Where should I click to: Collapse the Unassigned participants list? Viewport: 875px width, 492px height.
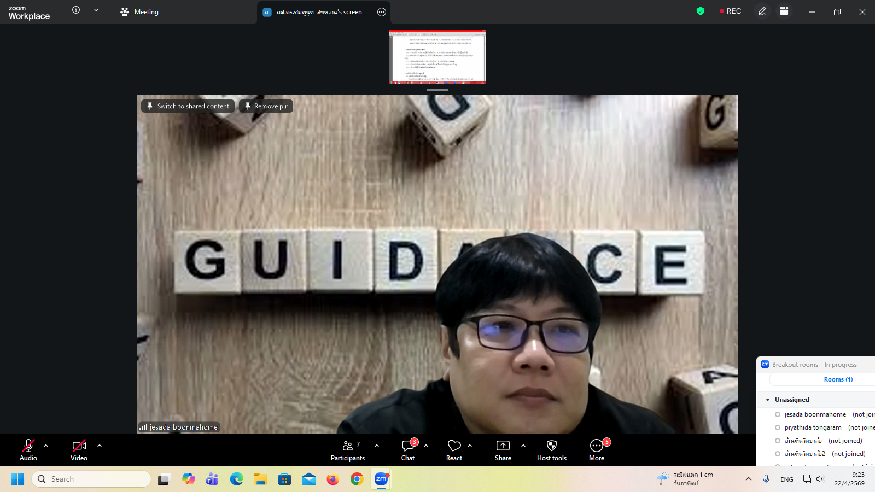point(768,400)
